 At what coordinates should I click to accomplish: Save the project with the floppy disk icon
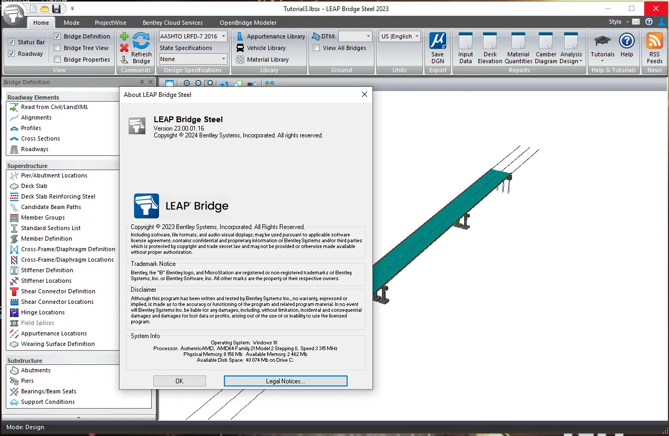56,8
